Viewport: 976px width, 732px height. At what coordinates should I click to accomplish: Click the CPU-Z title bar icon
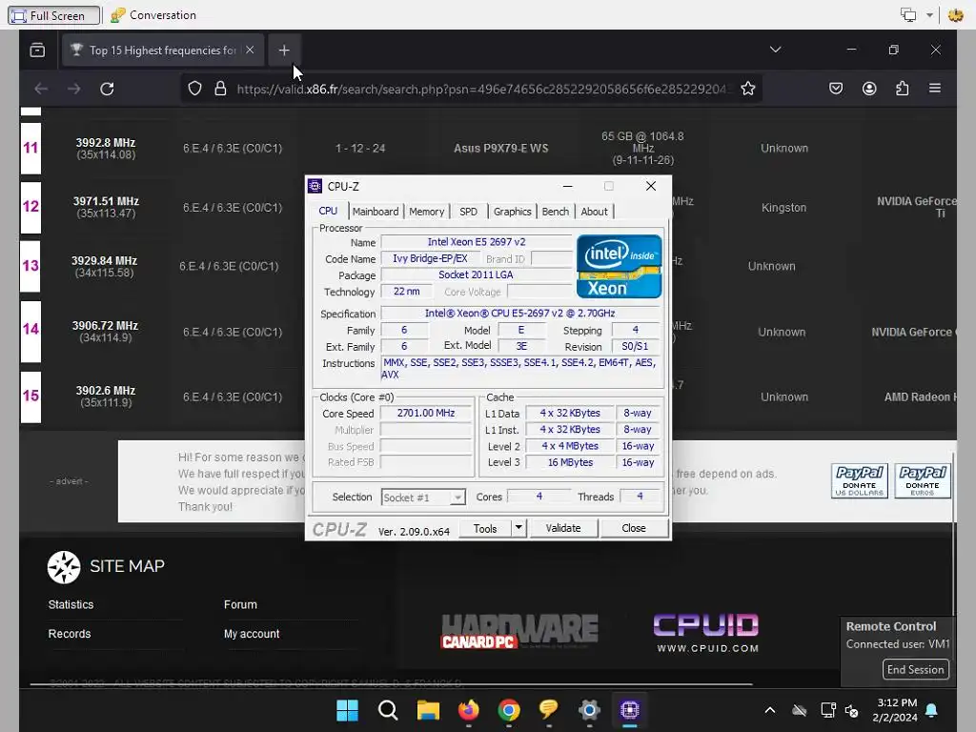[x=315, y=186]
